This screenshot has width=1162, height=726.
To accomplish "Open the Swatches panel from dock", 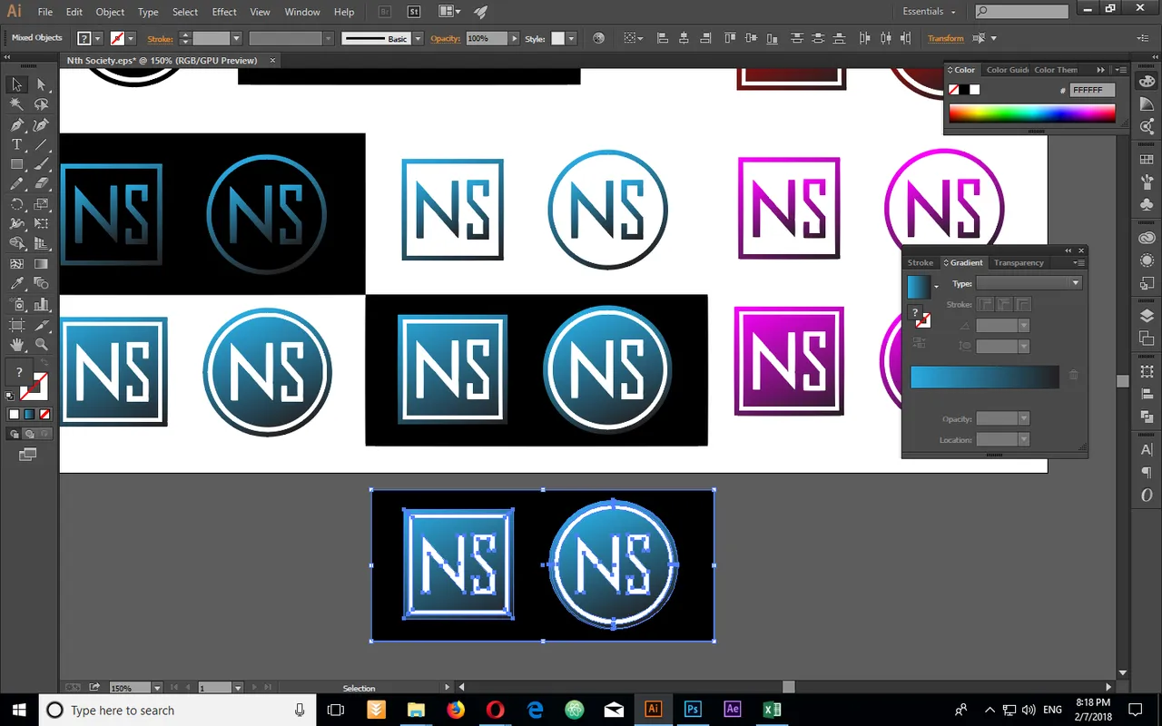I will [1147, 160].
